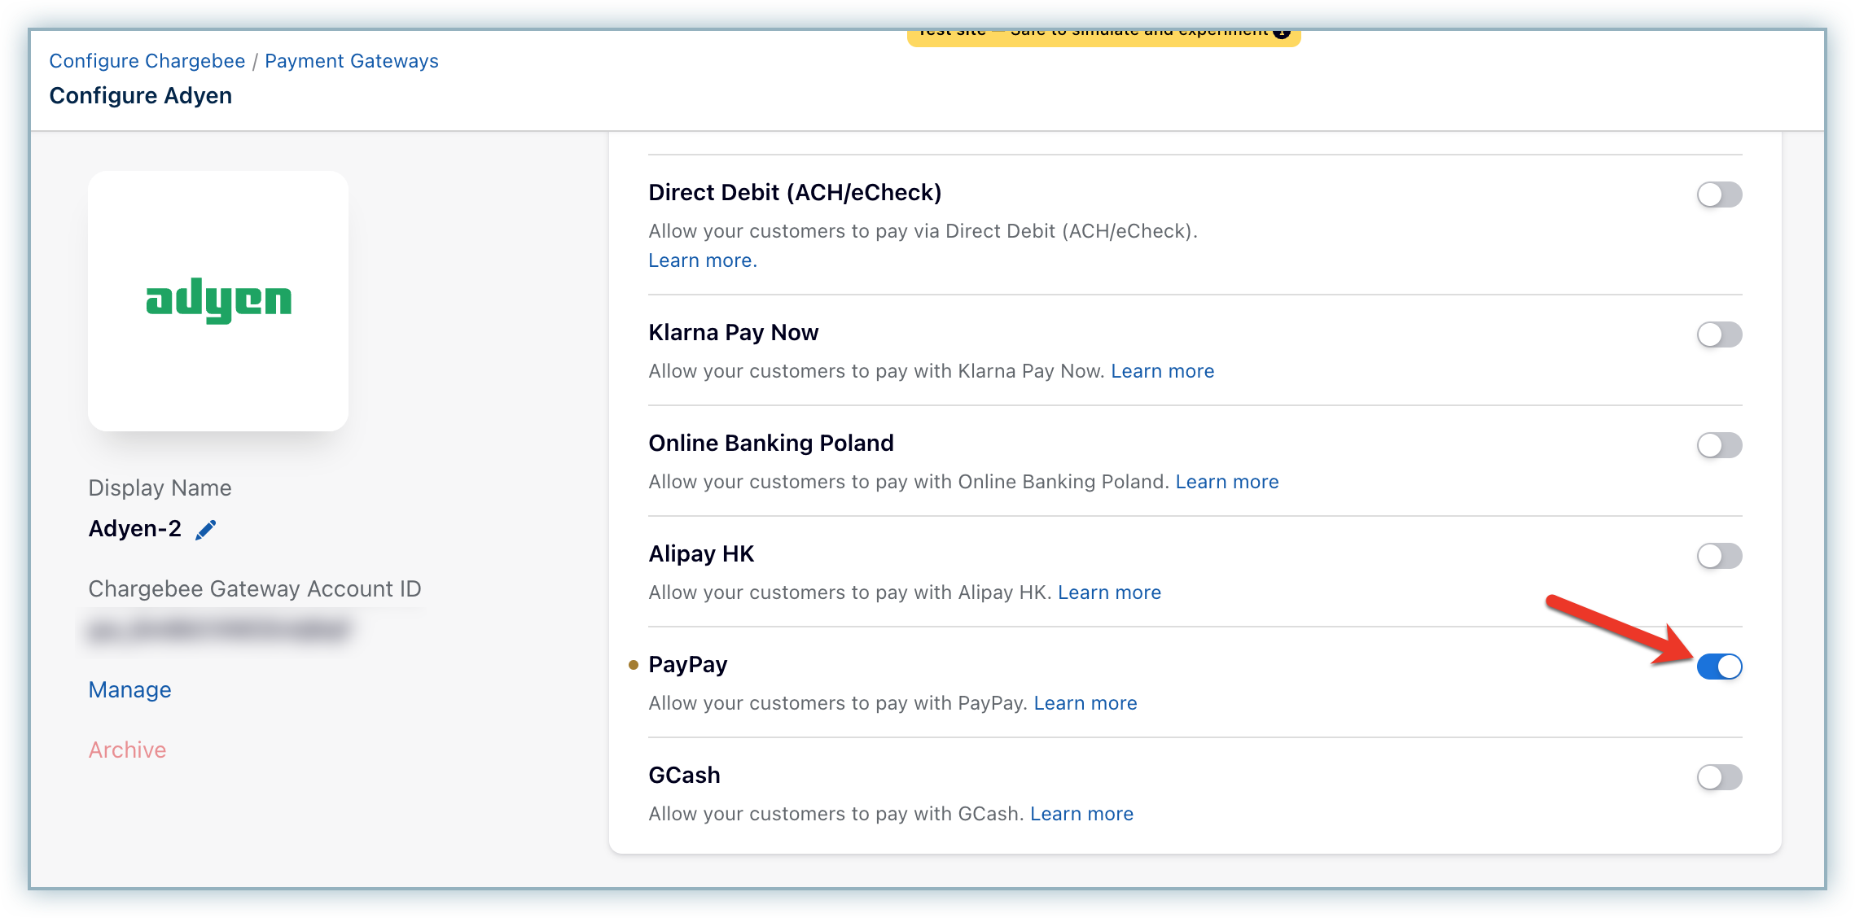
Task: Click the GCash heading
Action: (685, 776)
